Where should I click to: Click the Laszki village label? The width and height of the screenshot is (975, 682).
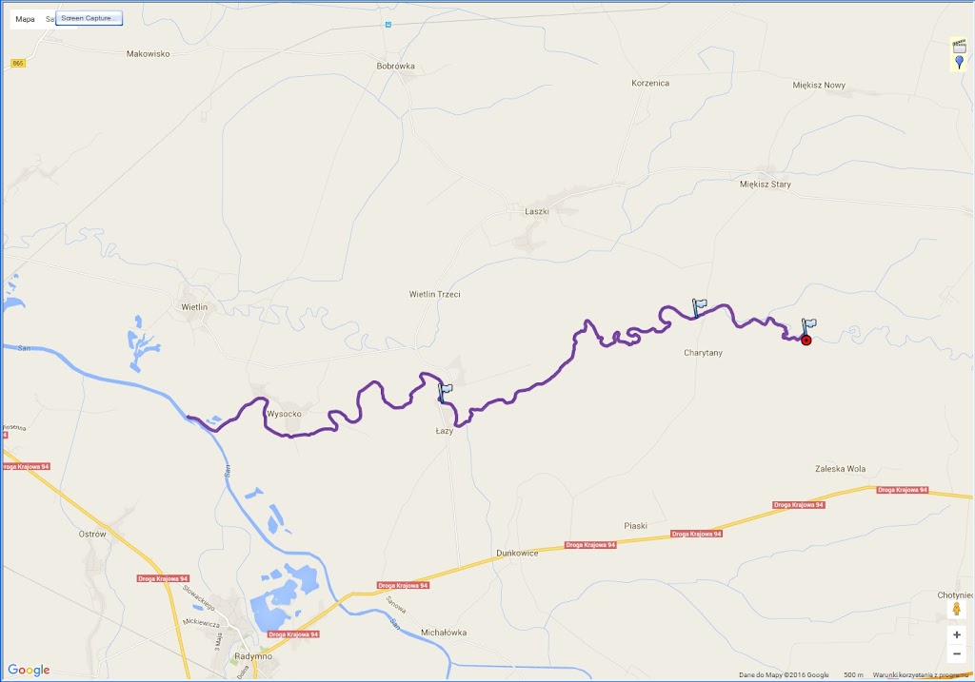(x=537, y=211)
